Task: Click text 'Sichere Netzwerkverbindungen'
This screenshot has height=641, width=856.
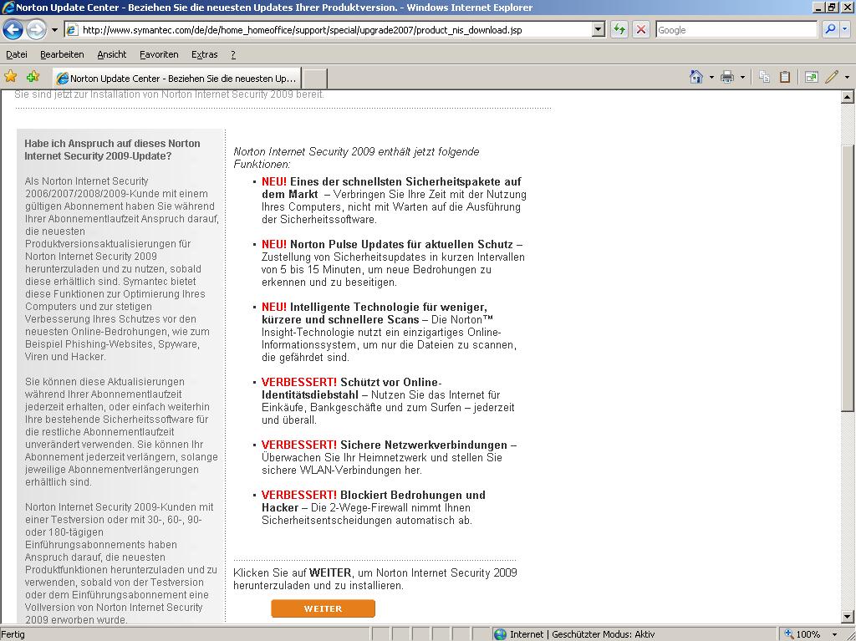Action: click(424, 445)
